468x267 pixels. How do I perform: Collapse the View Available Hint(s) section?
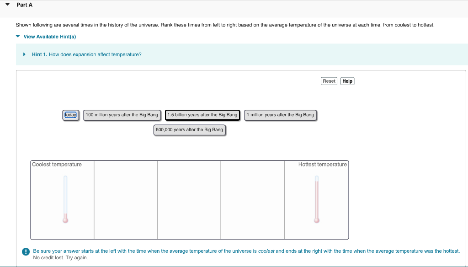point(17,37)
